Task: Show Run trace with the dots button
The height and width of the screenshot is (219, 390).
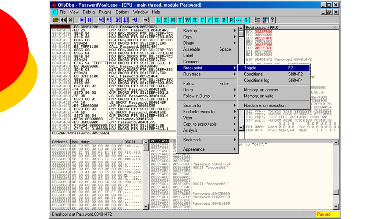Action: click(x=239, y=20)
